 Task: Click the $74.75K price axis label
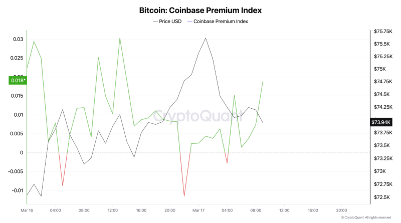pos(382,81)
